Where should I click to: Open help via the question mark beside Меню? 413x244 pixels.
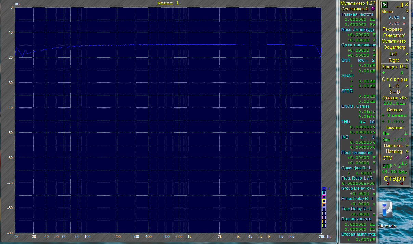(x=407, y=11)
